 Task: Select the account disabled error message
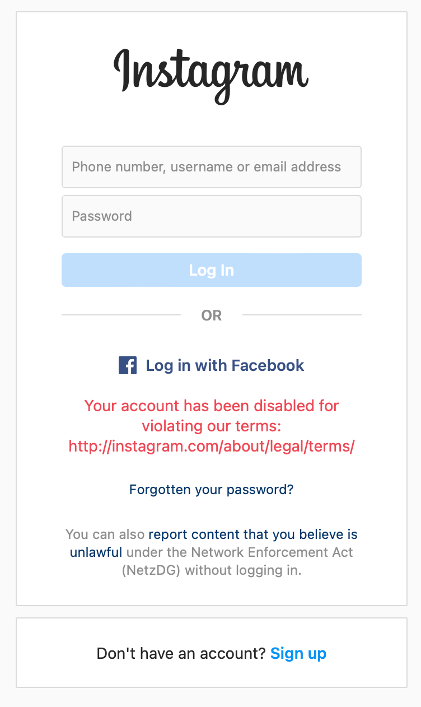(211, 426)
